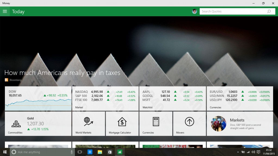Open the Commodities label under gold icon
The width and height of the screenshot is (278, 156).
pyautogui.click(x=15, y=133)
